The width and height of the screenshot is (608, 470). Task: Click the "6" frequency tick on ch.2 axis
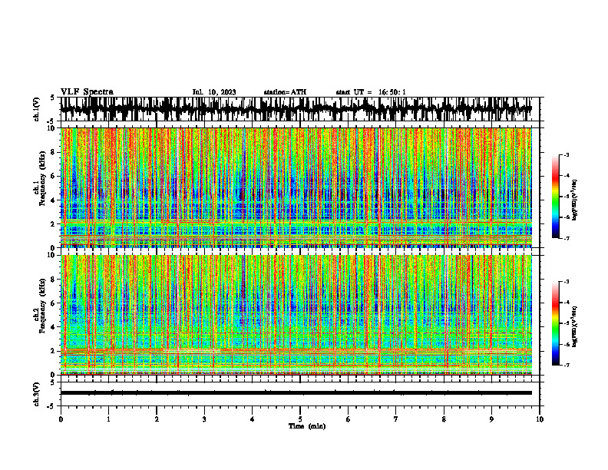click(x=54, y=303)
